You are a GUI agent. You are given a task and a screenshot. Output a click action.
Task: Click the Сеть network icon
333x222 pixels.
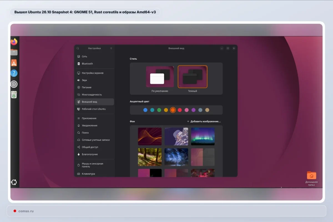[x=79, y=56]
